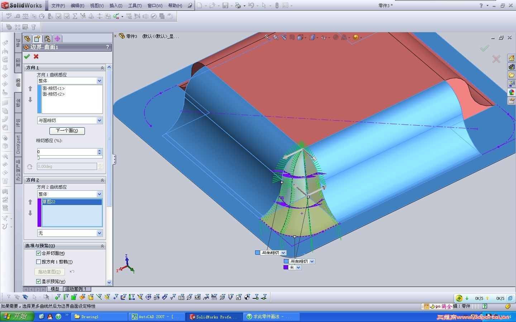Open the PropertyManager tab icon
Image resolution: width=516 pixels, height=322 pixels.
click(x=37, y=39)
